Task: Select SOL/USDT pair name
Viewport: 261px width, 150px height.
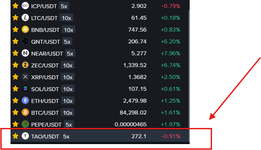Action: [45, 89]
